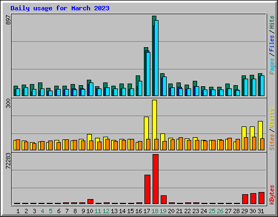
Task: Click day 12 on the x-axis
Action: coord(106,211)
